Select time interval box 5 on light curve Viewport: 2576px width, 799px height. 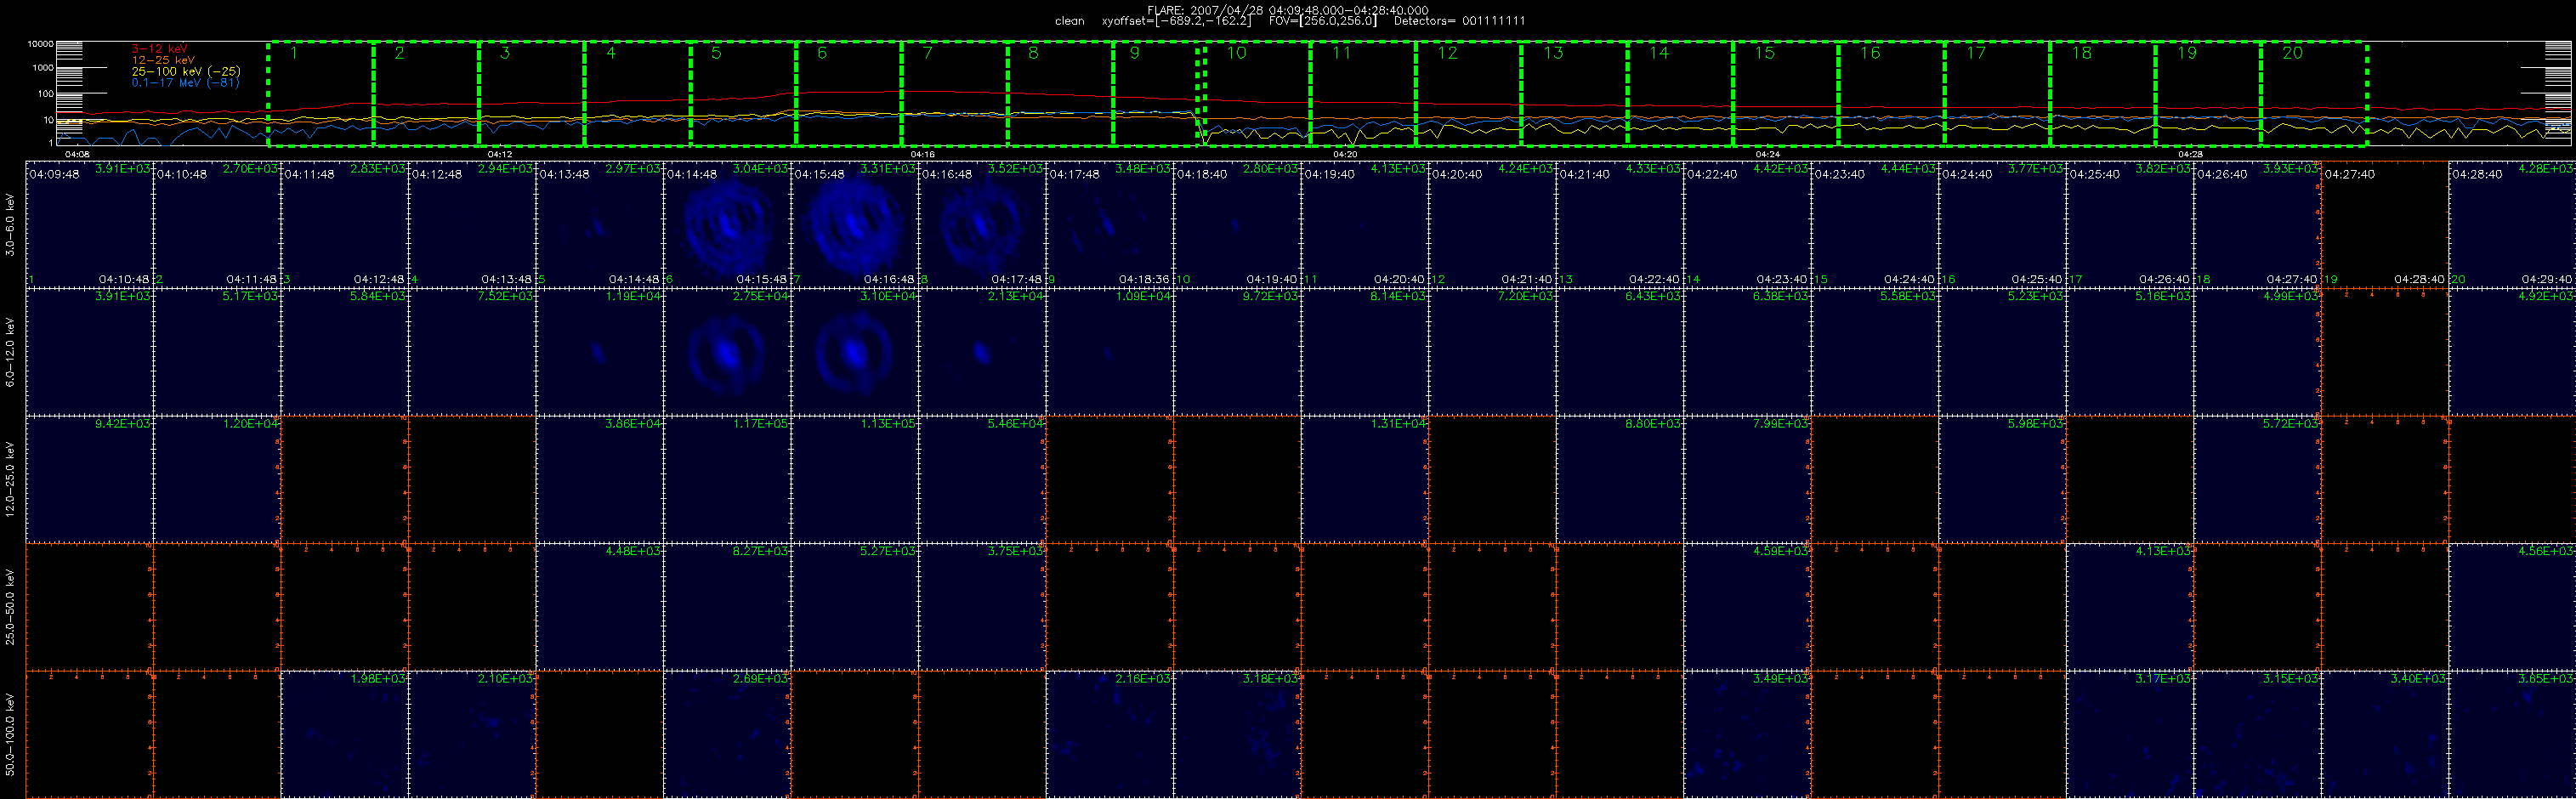(x=743, y=94)
